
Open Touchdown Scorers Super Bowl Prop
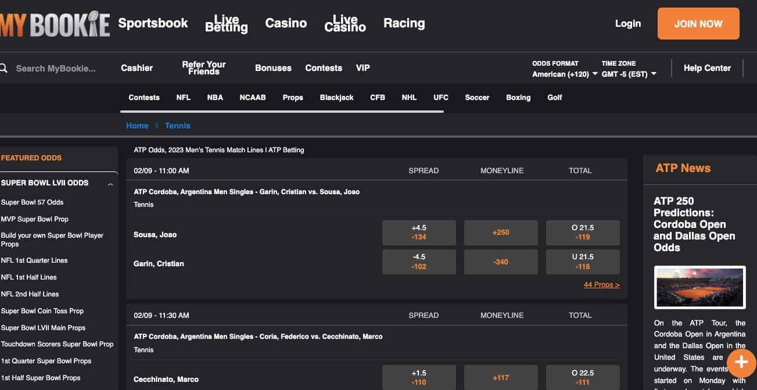pos(58,344)
